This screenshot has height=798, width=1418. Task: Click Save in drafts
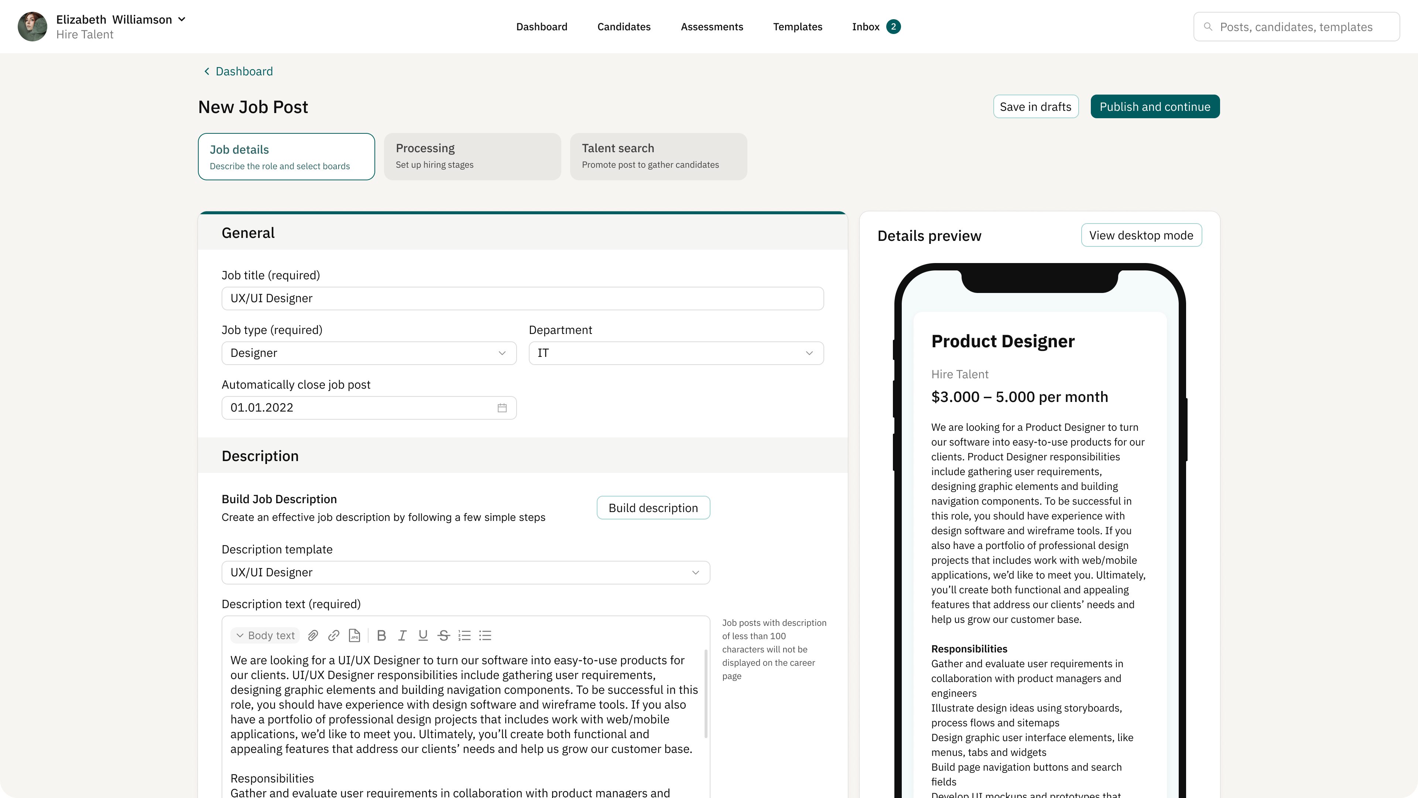1035,106
